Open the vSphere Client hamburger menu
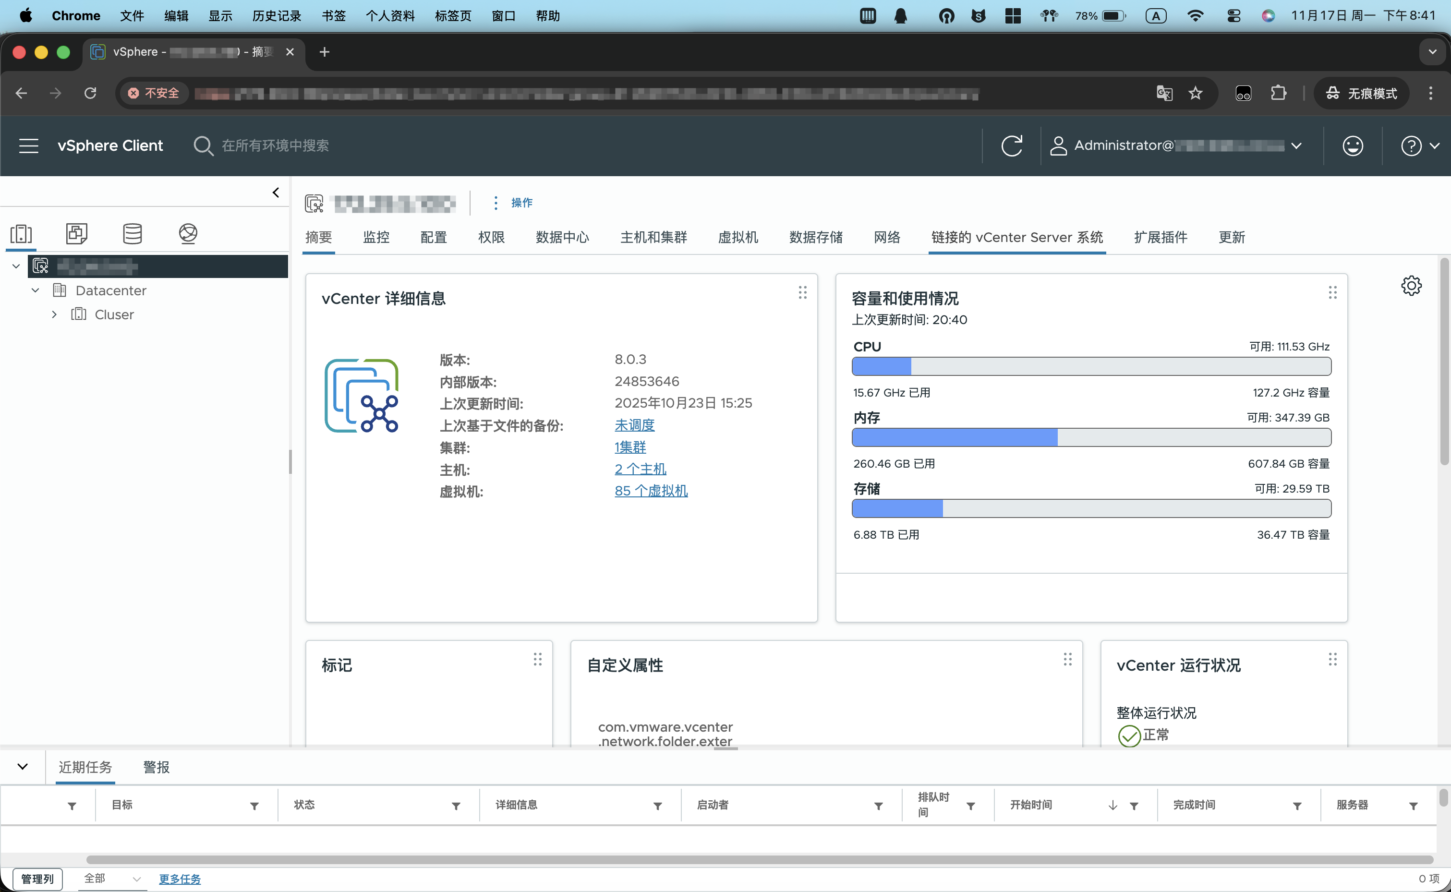 click(28, 146)
